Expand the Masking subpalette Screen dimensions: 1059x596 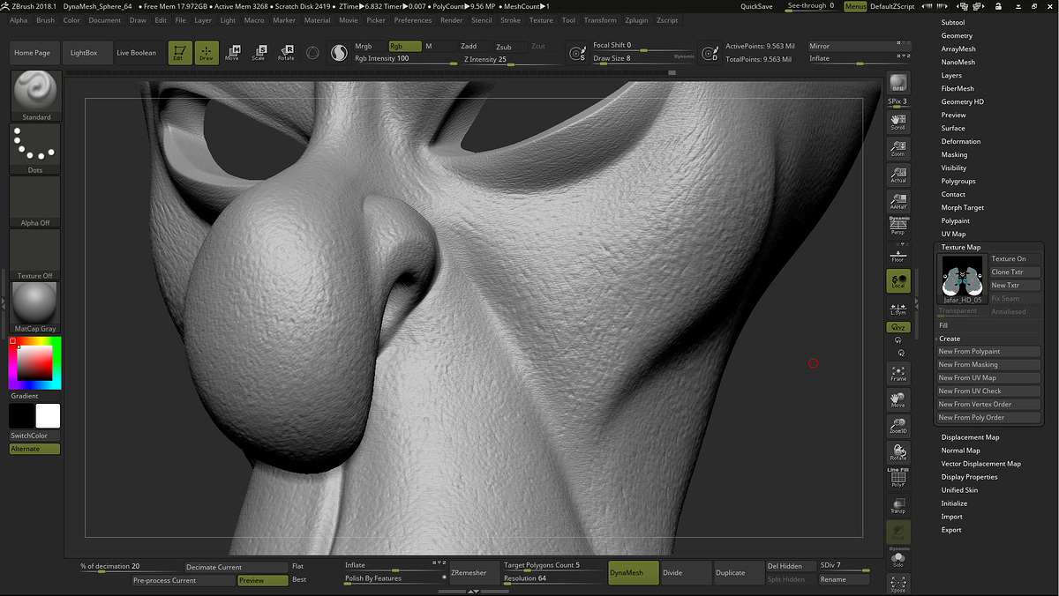[x=954, y=155]
